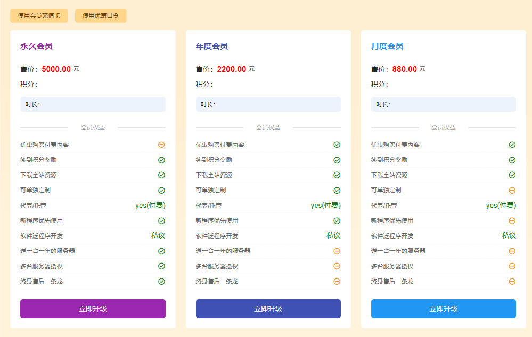This screenshot has width=532, height=337.
Task: Select the 永久会员 plan title
Action: 36,46
